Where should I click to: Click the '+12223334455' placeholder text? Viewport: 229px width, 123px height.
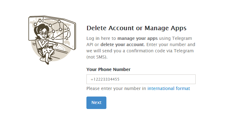pyautogui.click(x=105, y=79)
